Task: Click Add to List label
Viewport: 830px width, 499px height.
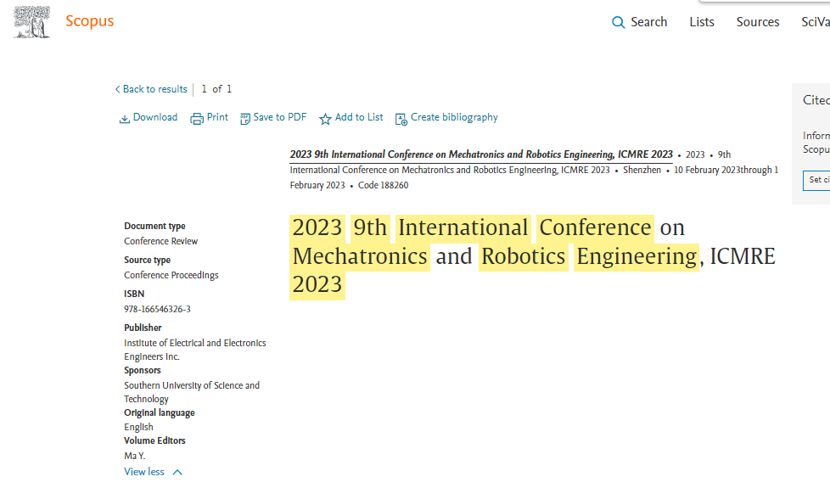Action: 359,117
